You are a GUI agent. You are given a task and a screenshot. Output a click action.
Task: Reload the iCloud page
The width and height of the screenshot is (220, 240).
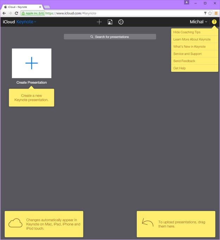[17, 13]
